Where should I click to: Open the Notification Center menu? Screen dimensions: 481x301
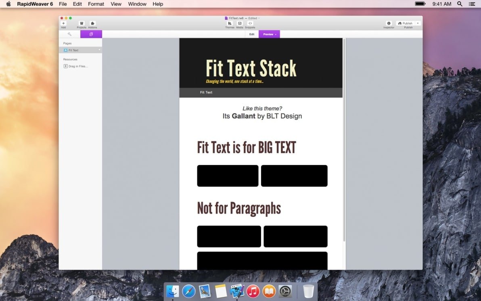click(472, 4)
